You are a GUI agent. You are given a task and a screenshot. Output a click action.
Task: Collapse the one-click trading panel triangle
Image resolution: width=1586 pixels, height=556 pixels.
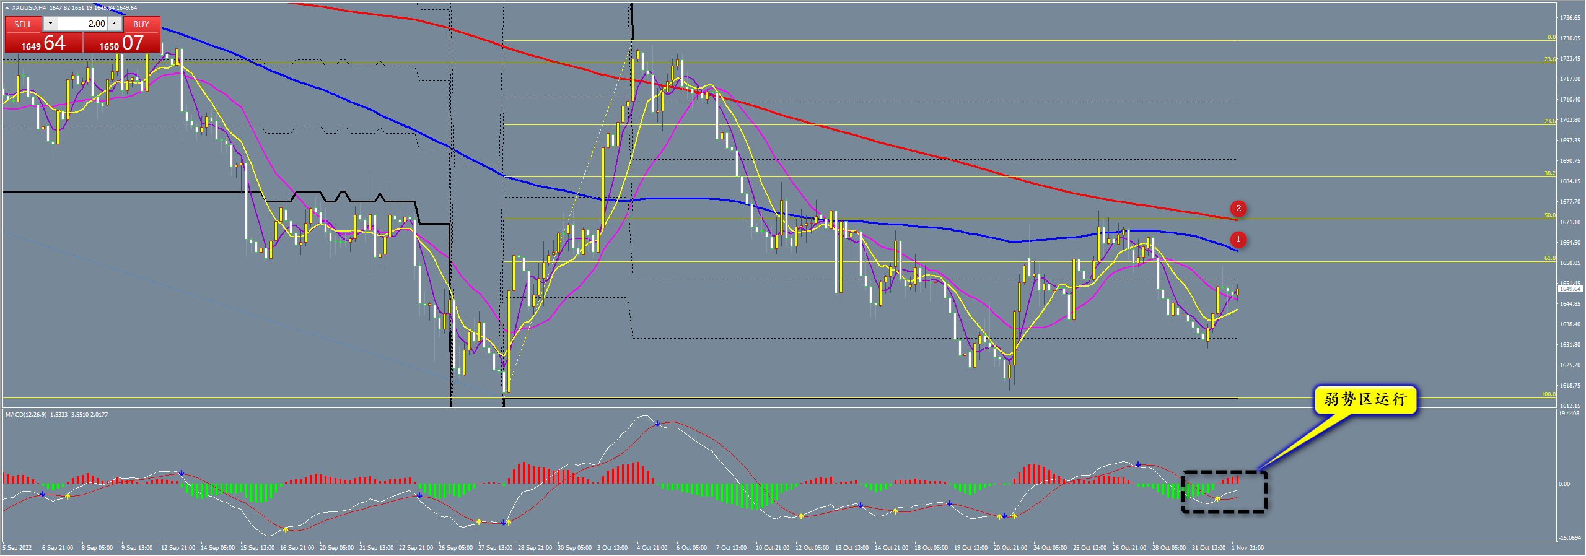tap(7, 8)
